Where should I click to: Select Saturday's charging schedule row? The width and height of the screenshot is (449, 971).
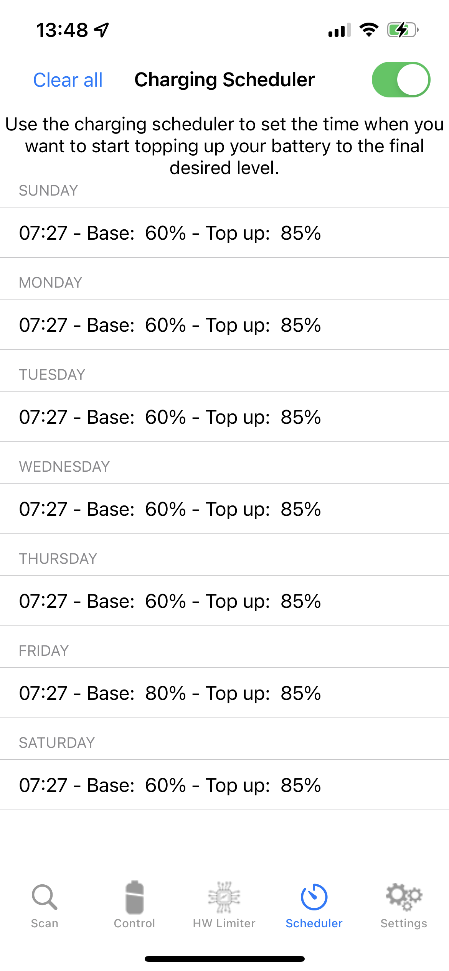225,785
